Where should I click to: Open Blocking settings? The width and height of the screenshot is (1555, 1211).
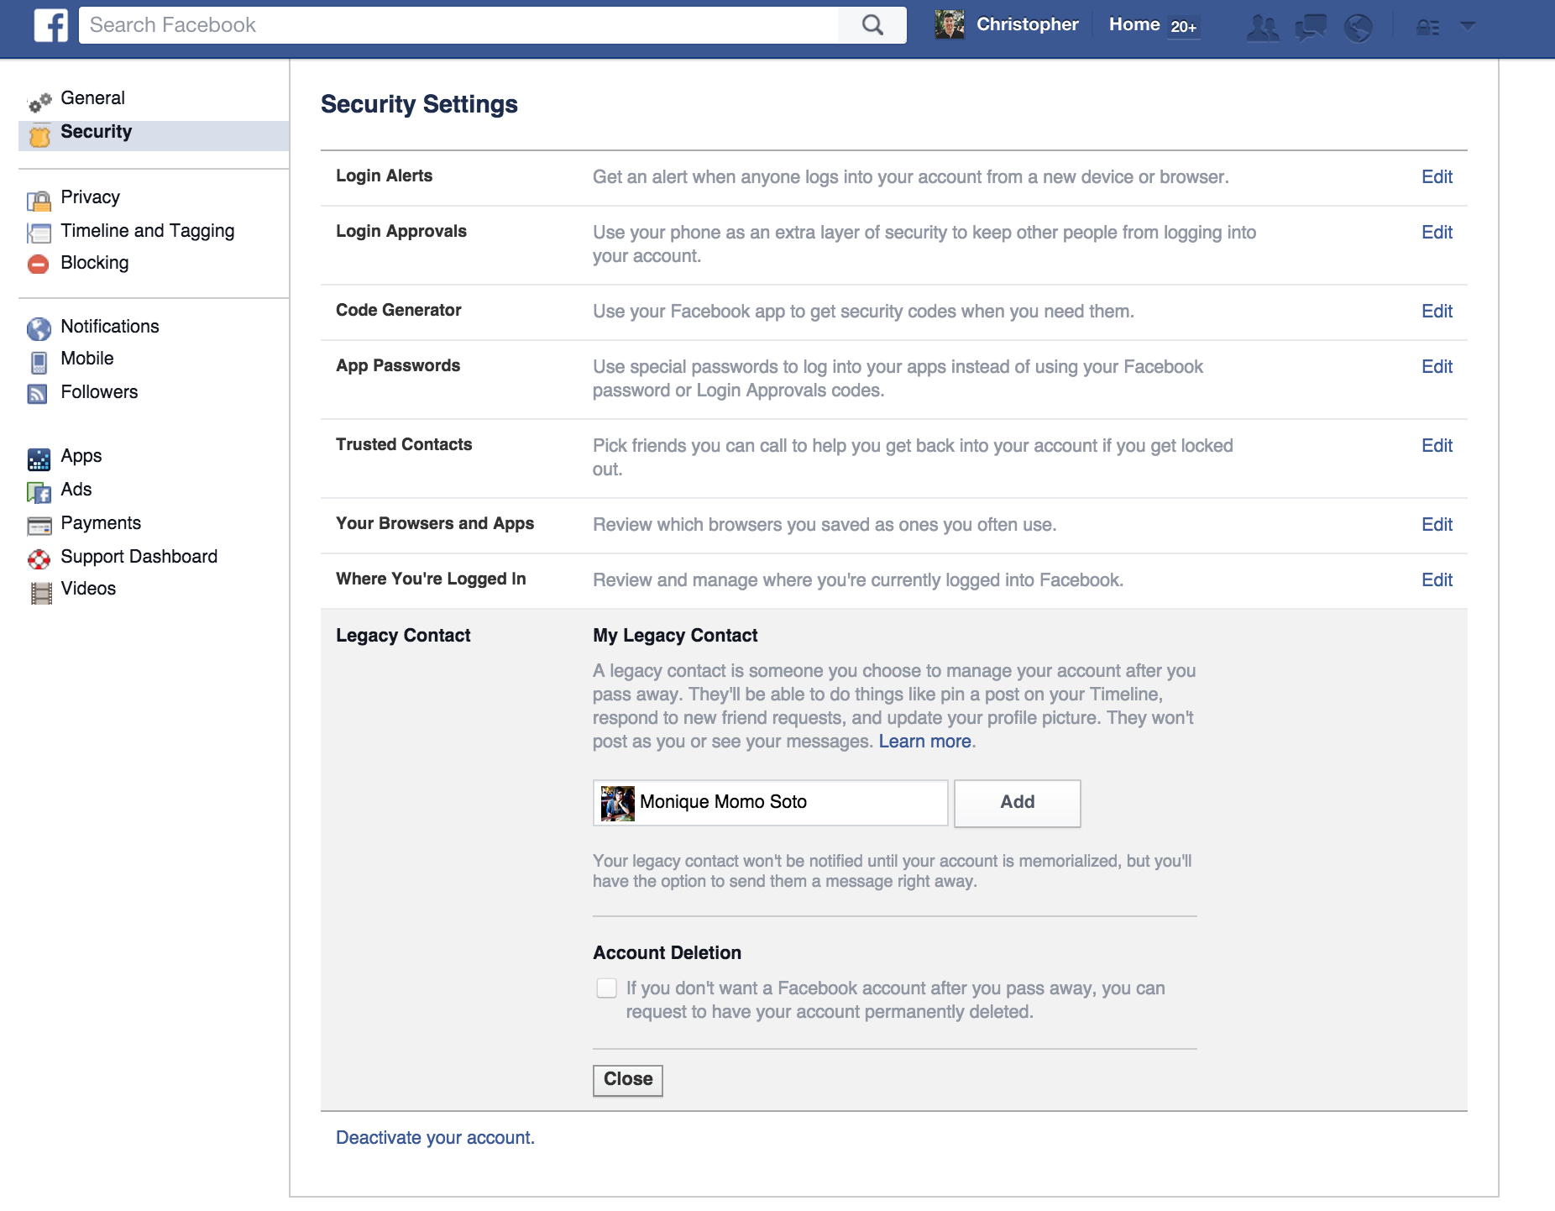tap(94, 263)
